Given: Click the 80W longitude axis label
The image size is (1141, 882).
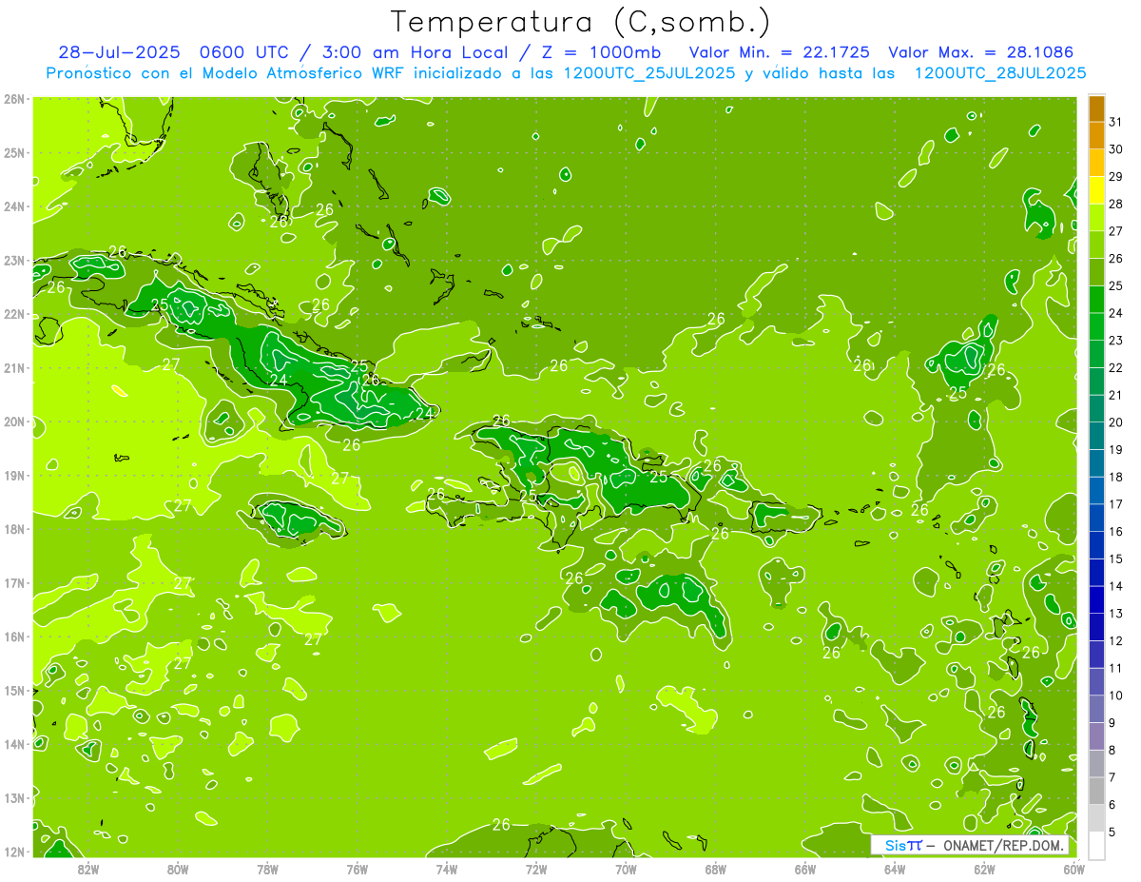Looking at the screenshot, I should point(178,869).
